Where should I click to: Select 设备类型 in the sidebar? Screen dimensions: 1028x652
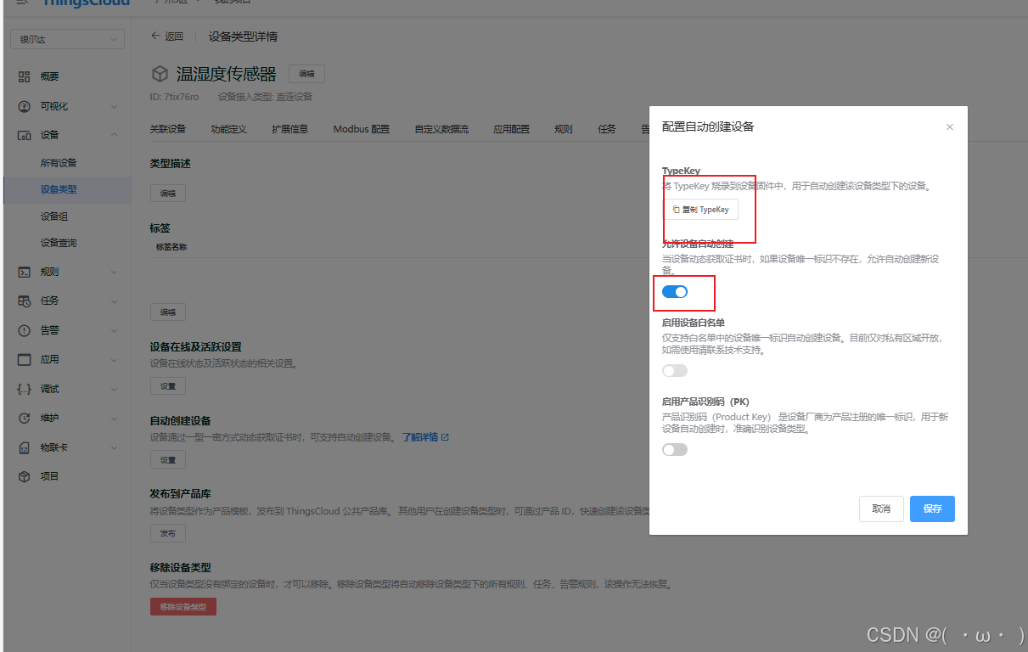tap(59, 189)
